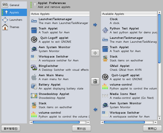
Task: Click Available Applets scroll right arrow
Action: (156, 122)
